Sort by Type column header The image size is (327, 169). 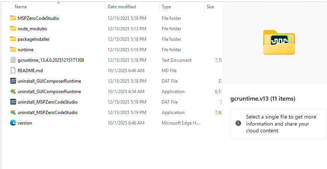point(166,7)
